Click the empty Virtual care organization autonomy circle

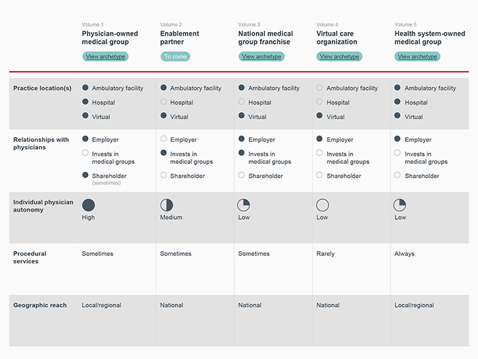322,205
